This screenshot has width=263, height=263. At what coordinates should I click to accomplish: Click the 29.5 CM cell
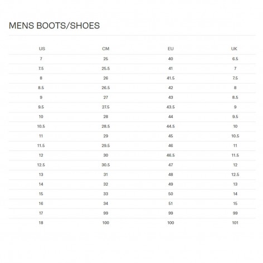[x=106, y=145]
